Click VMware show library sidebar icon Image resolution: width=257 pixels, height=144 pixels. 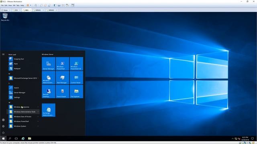click(55, 5)
